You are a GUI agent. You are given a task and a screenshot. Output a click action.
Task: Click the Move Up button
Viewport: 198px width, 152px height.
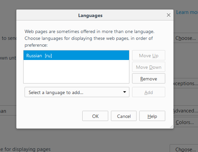pos(148,55)
